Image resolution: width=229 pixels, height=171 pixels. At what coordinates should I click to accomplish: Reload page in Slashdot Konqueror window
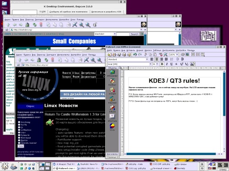click(35, 25)
